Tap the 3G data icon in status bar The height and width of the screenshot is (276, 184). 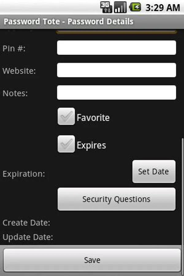106,7
